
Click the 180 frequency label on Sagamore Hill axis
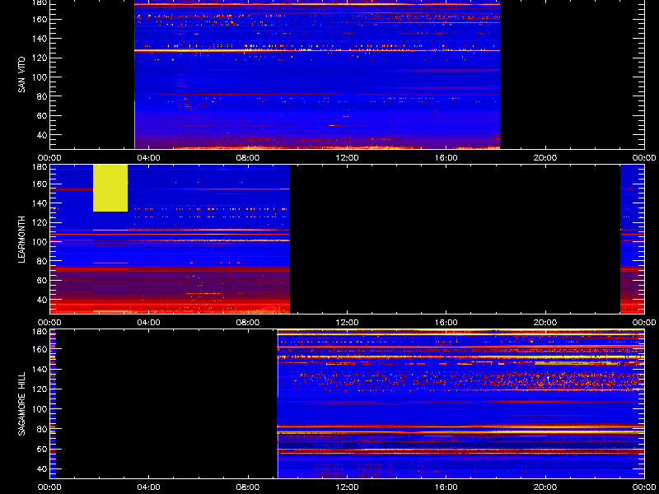click(40, 332)
